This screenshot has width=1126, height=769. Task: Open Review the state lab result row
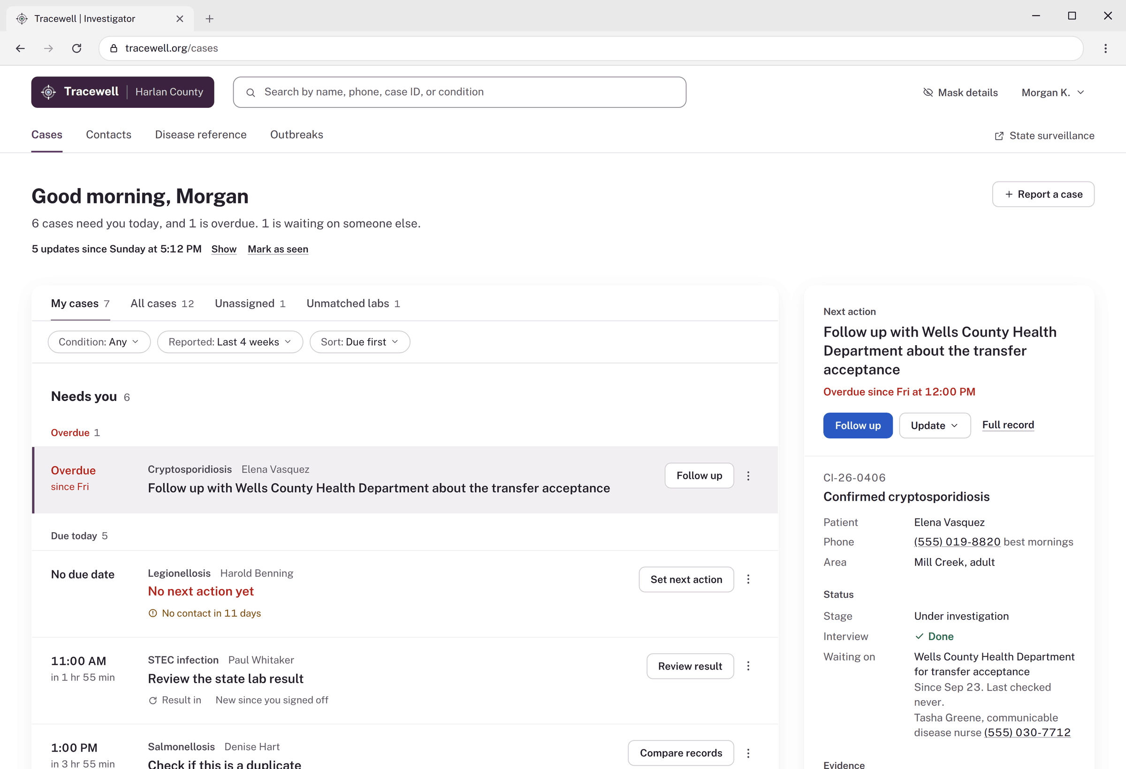tap(226, 679)
